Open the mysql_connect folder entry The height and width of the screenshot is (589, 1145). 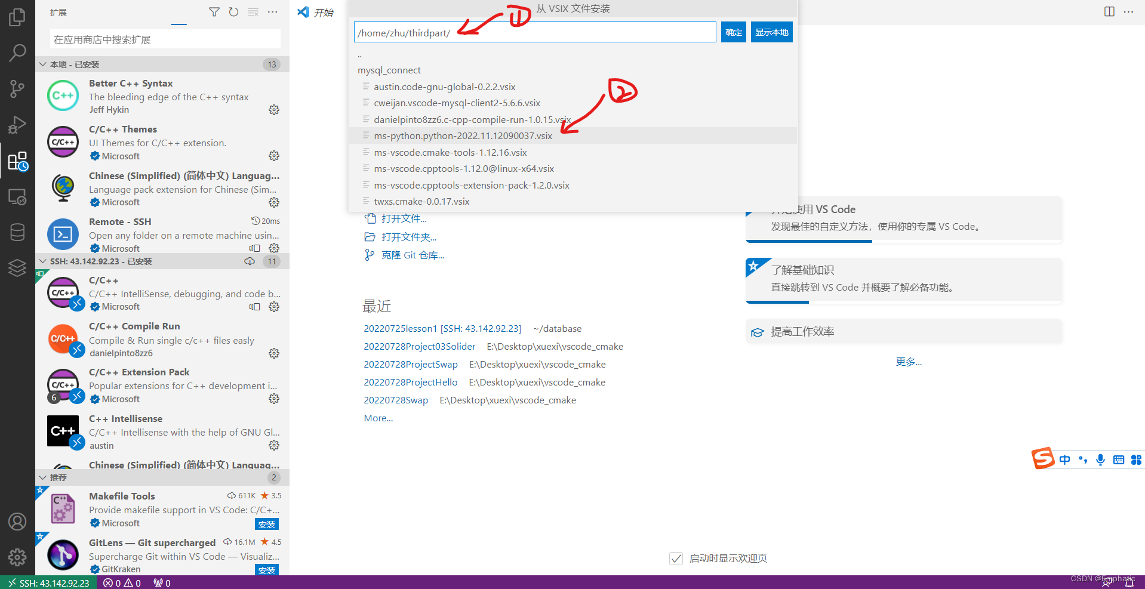point(572,70)
